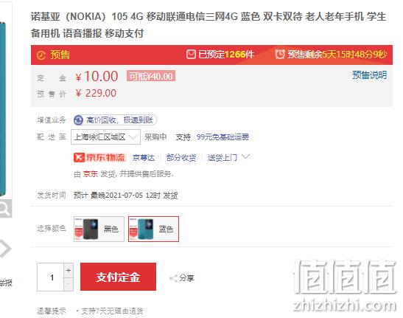Decrease quantity with the minus stepper

point(69,284)
